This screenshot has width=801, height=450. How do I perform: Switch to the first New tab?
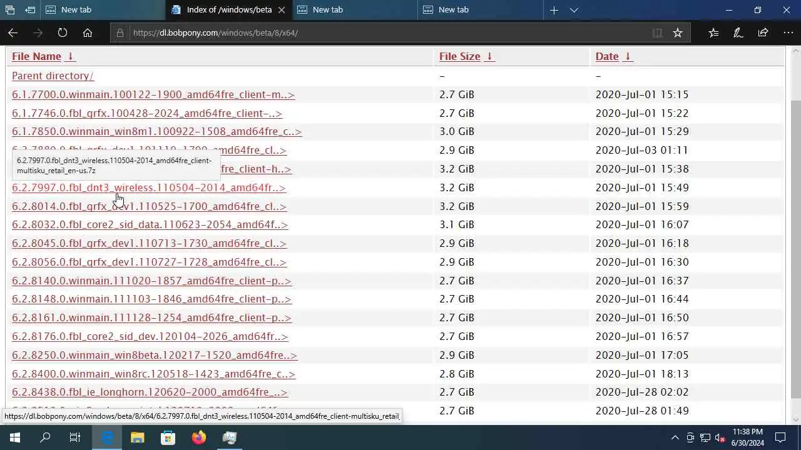click(102, 10)
